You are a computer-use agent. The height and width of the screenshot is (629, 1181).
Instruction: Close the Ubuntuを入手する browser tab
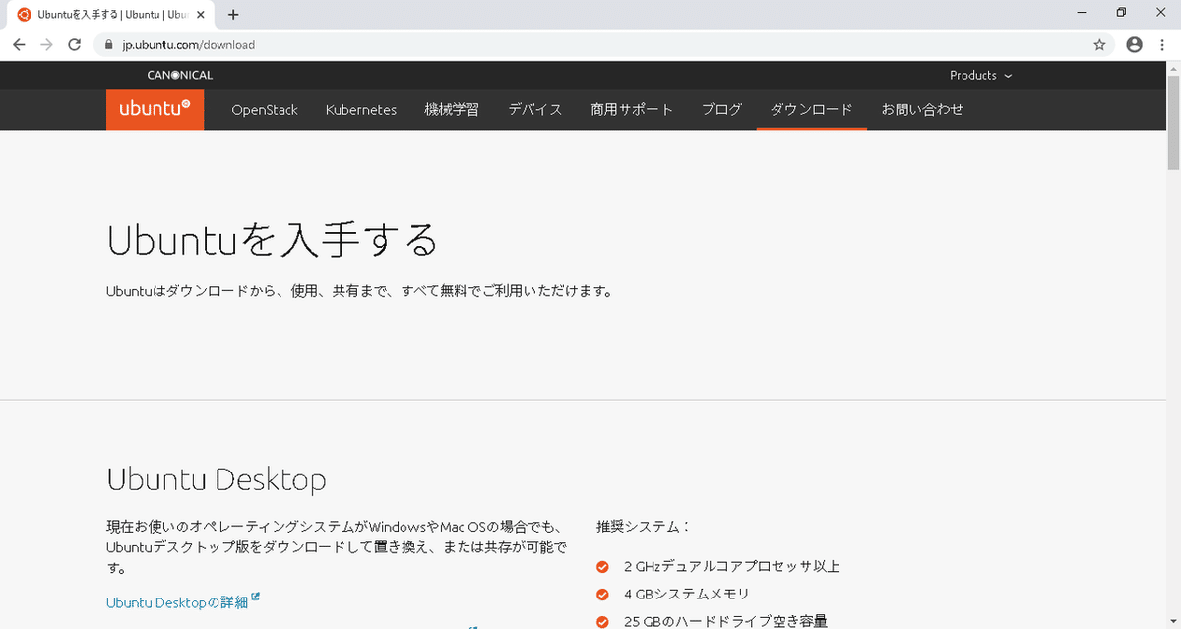[x=203, y=15]
